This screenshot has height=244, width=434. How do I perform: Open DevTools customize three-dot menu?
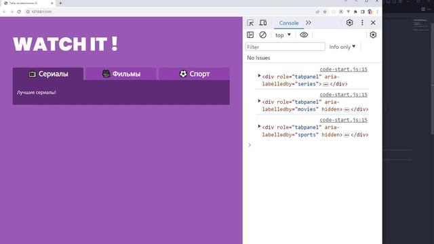[x=362, y=22]
